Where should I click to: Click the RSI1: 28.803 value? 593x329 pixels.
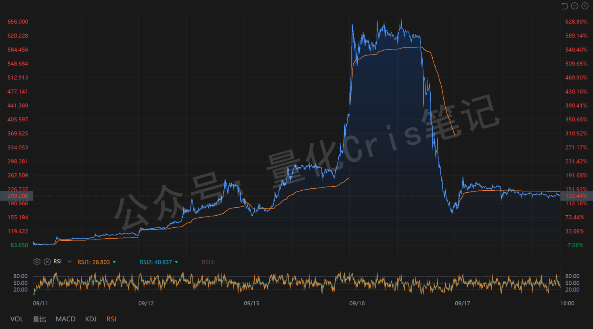coord(94,262)
